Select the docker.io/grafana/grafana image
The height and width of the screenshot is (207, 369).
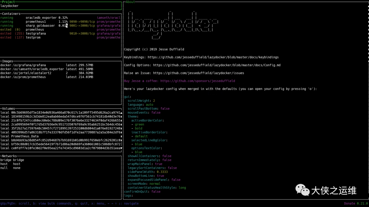click(46, 65)
